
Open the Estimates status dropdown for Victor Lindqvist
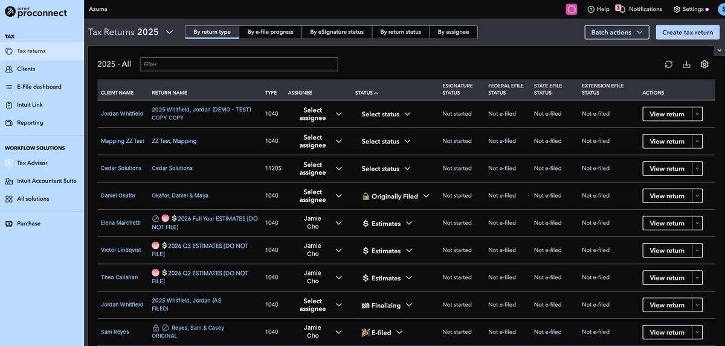[x=387, y=251]
